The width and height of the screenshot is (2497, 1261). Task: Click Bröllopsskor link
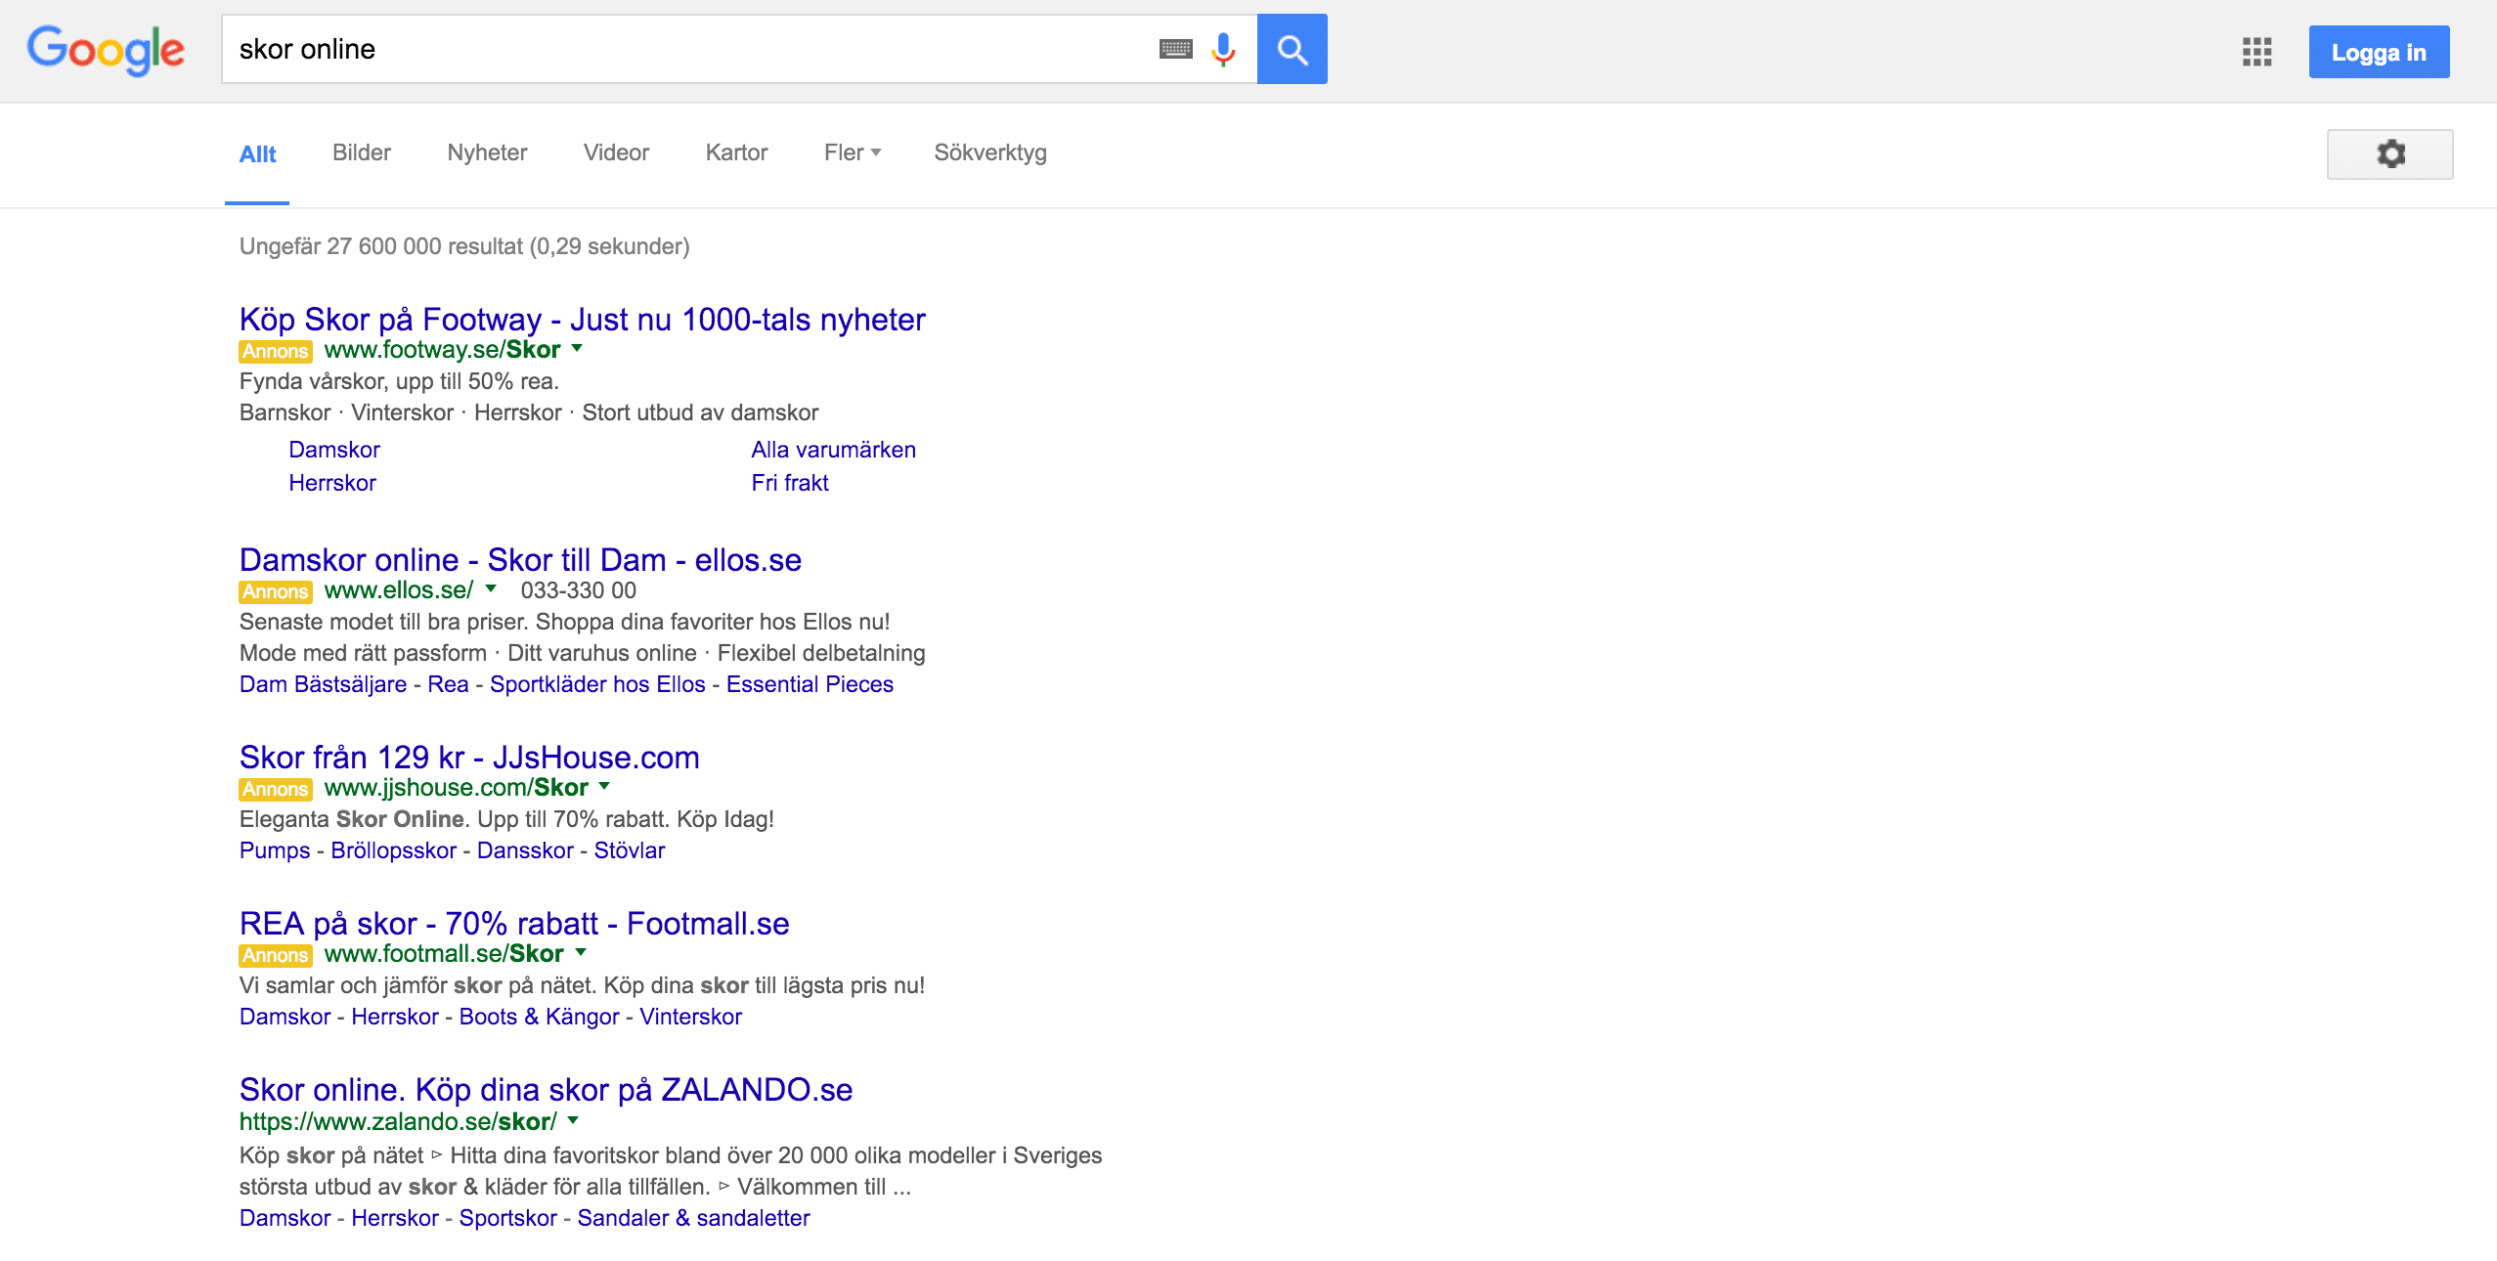393,850
